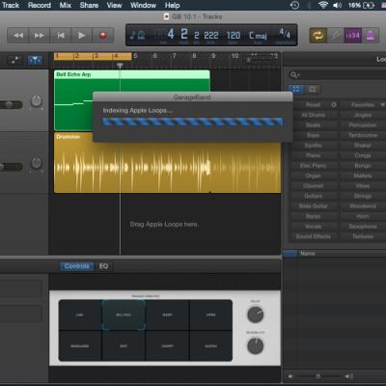
Task: Select the yellow Drummer region
Action: click(x=167, y=163)
